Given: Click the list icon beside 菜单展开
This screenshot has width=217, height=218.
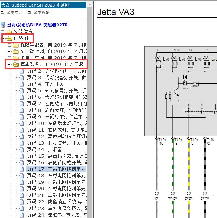Looking at the screenshot, I should click(x=3, y=12).
